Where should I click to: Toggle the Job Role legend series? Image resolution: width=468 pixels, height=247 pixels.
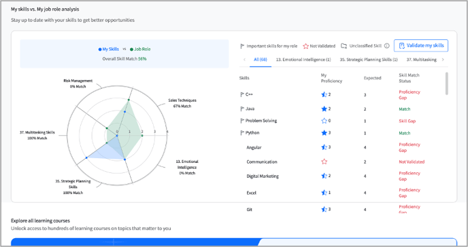pos(140,49)
